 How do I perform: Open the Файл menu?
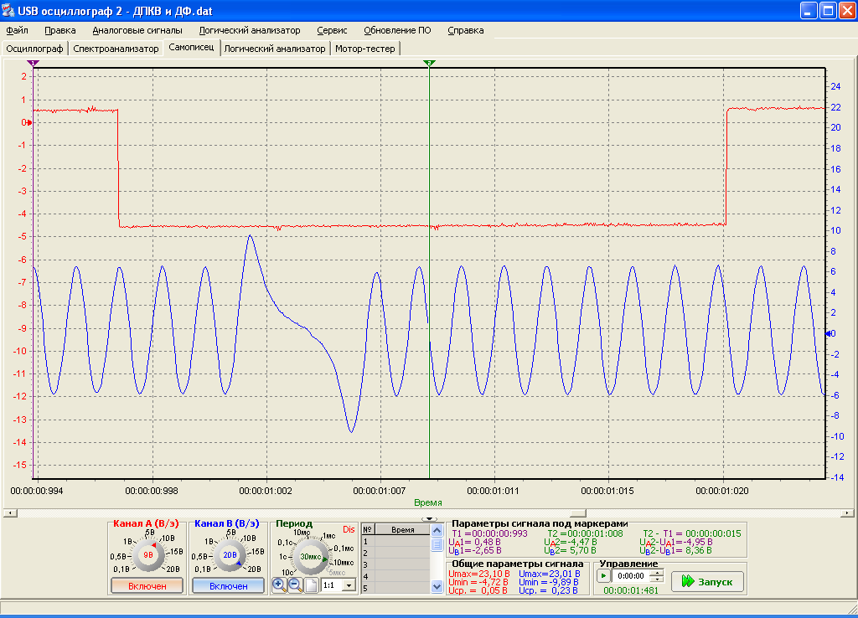click(x=18, y=31)
